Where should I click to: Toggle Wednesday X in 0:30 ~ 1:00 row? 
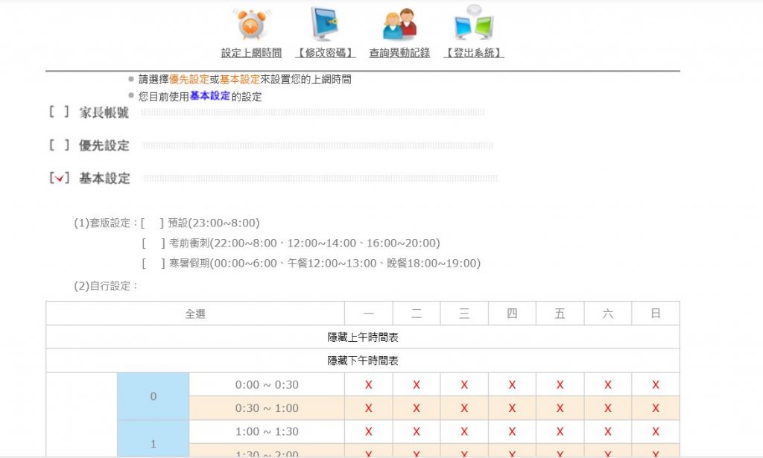click(x=464, y=408)
